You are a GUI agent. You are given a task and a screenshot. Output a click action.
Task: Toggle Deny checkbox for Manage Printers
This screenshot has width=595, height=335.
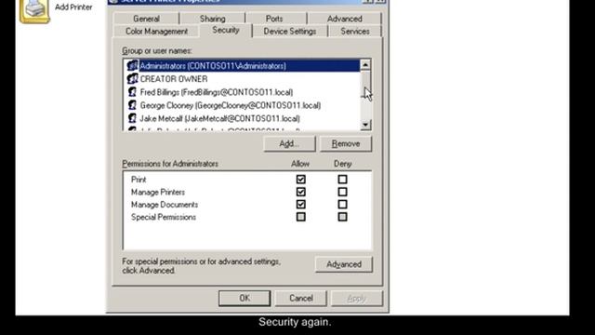(x=342, y=192)
